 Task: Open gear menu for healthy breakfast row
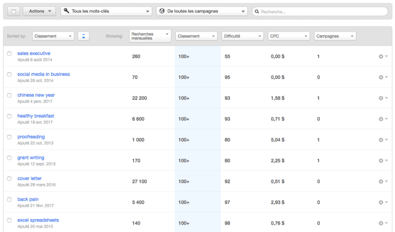coord(383,119)
